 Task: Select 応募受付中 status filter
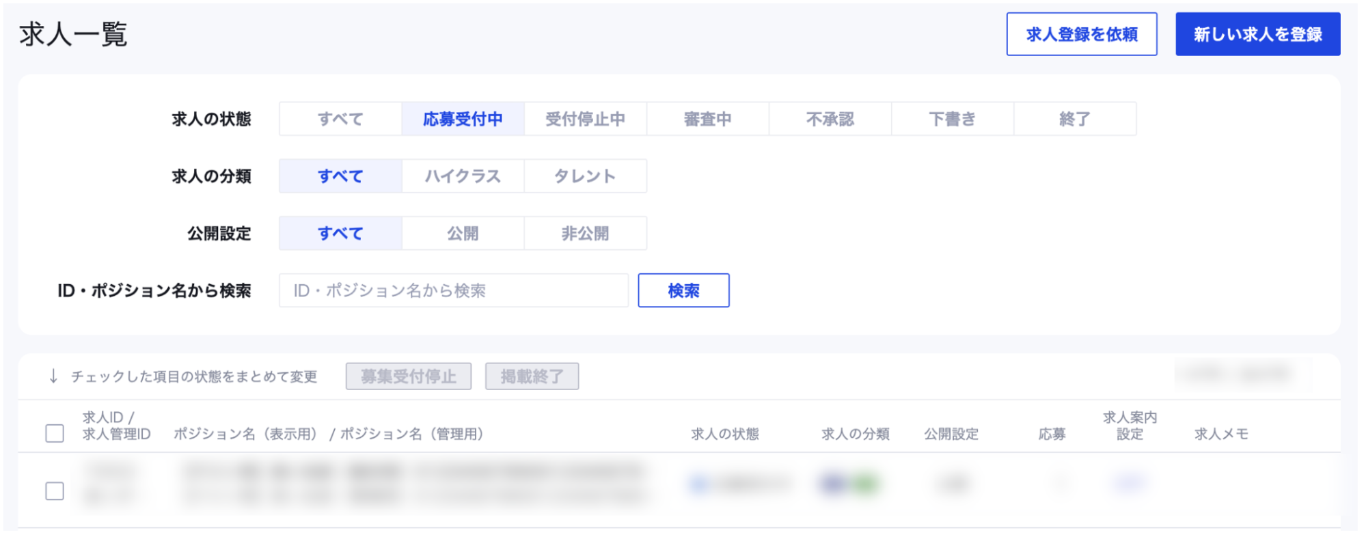[x=463, y=119]
